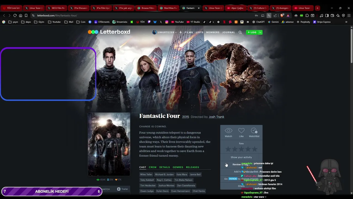Open browser main hamburger menu
Screen dimensions: 353x199
click(x=349, y=15)
